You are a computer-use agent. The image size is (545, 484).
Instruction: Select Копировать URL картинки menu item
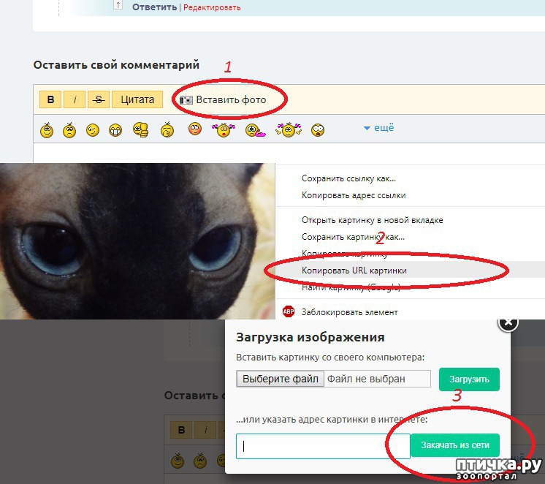(354, 271)
